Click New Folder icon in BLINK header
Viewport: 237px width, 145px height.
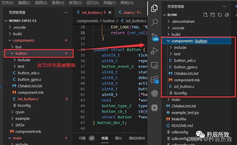212,15
